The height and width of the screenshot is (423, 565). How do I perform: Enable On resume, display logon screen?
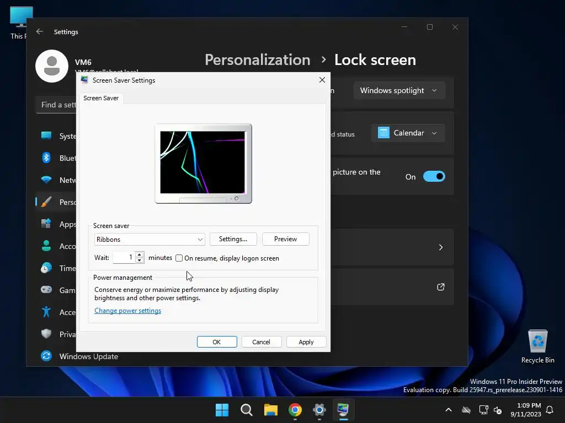click(x=179, y=258)
